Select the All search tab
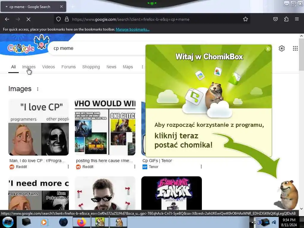Image resolution: width=304 pixels, height=228 pixels. coord(13,67)
